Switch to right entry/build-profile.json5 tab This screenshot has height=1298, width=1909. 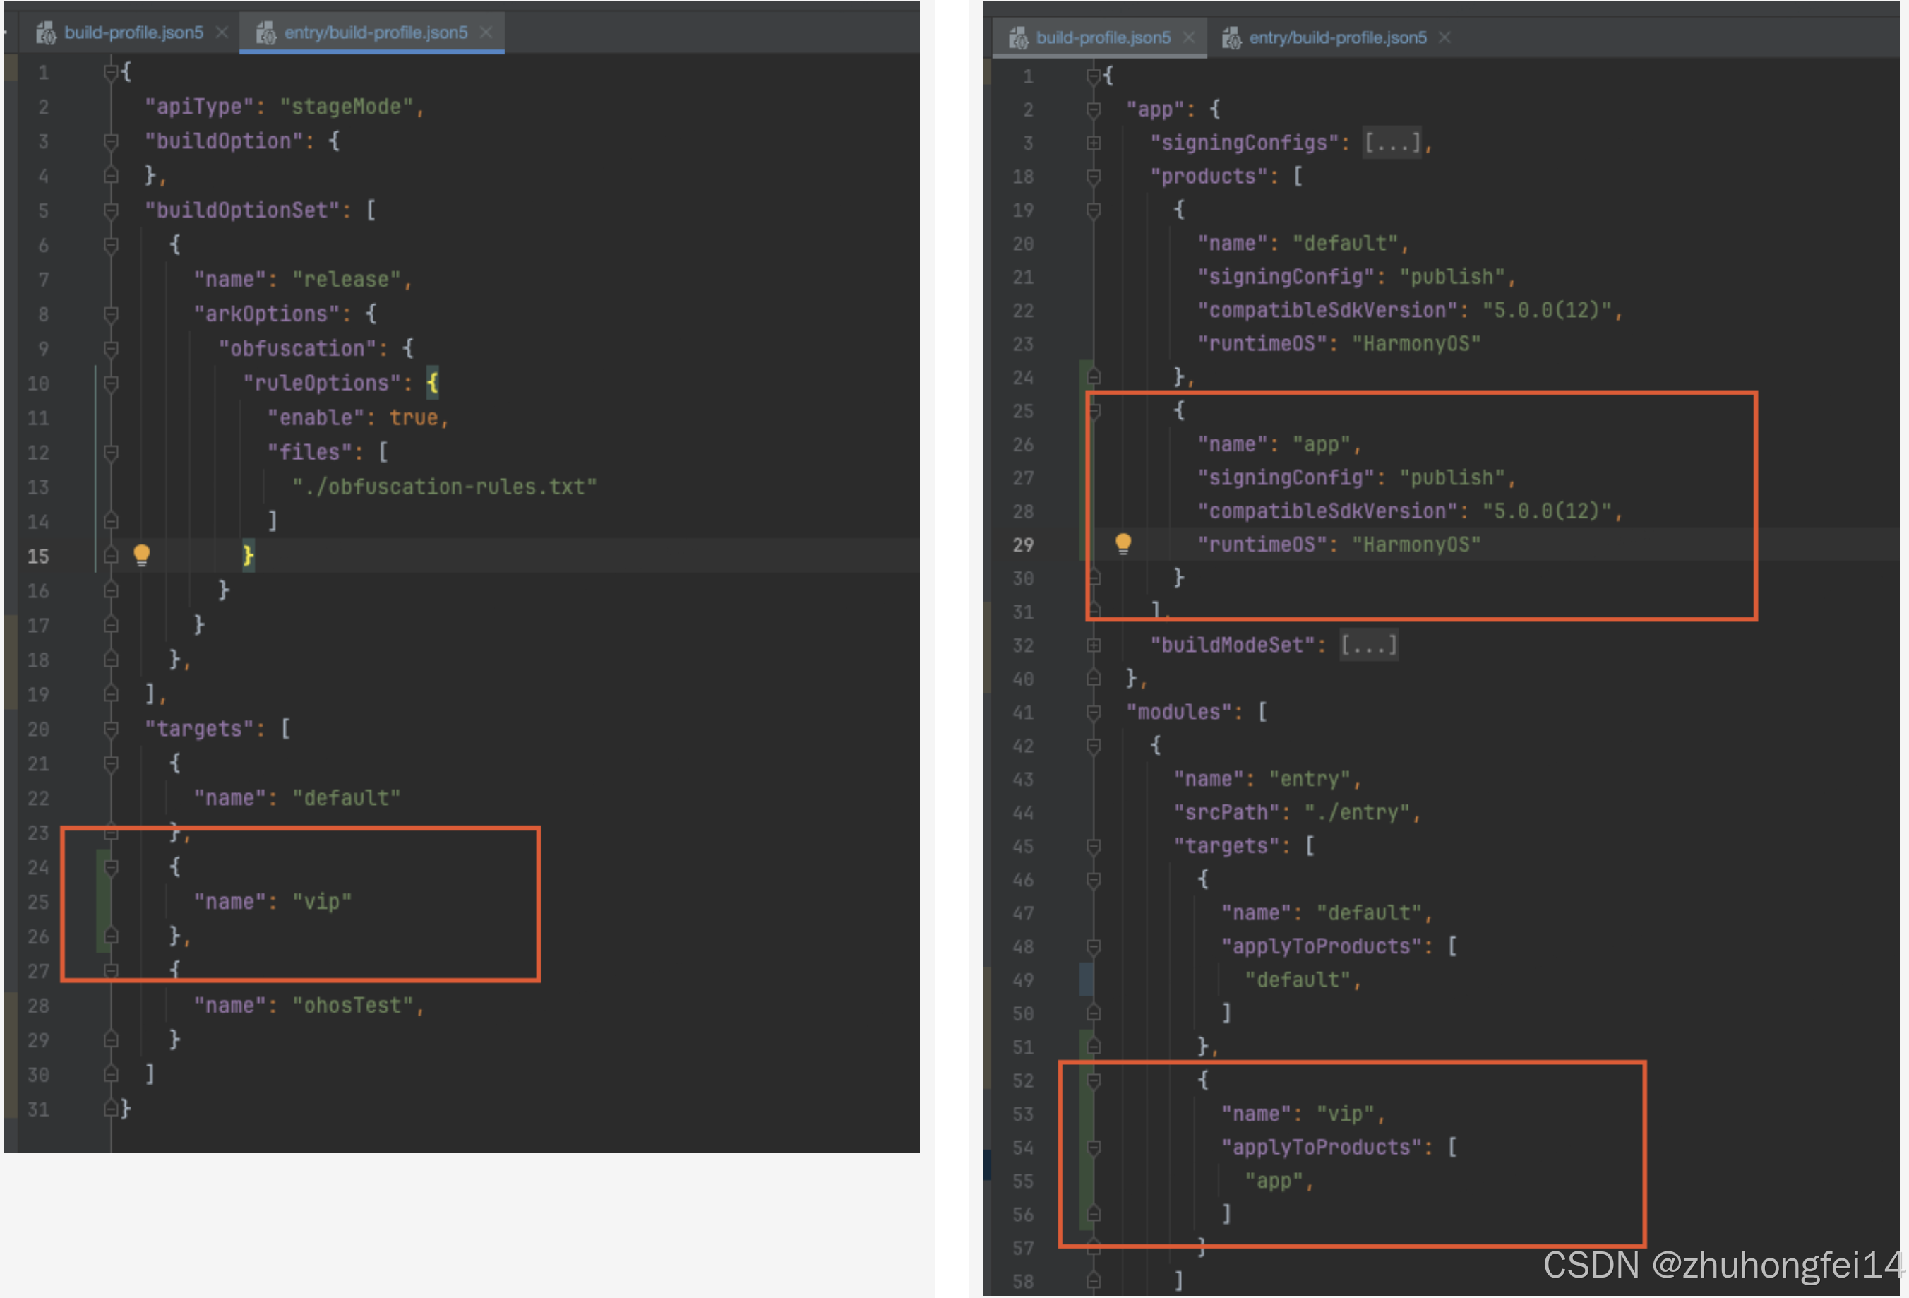click(1337, 38)
